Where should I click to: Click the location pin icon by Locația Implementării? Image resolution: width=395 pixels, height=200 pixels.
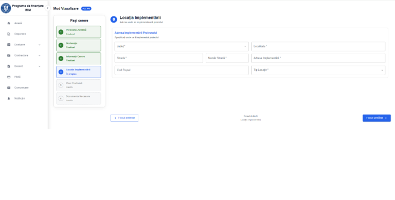click(x=114, y=20)
